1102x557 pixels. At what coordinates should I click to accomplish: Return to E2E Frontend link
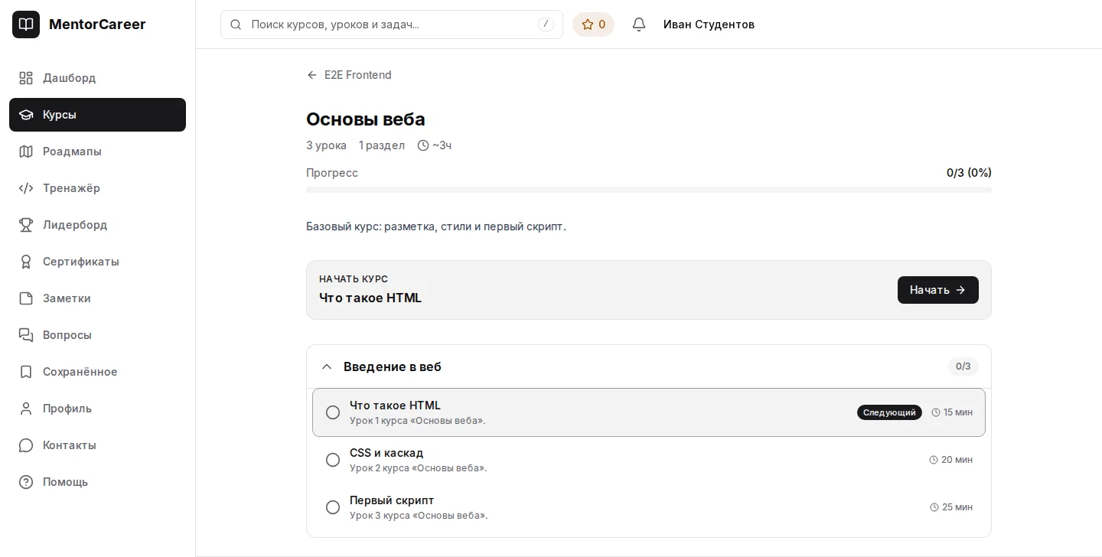pyautogui.click(x=349, y=75)
